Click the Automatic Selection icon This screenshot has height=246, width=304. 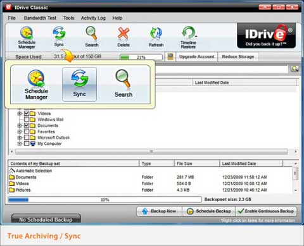click(x=12, y=171)
